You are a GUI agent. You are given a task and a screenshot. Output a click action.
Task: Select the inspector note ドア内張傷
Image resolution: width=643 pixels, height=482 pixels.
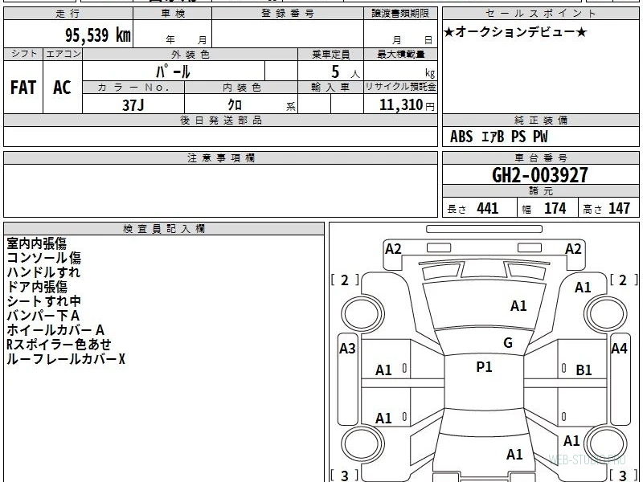(x=37, y=287)
